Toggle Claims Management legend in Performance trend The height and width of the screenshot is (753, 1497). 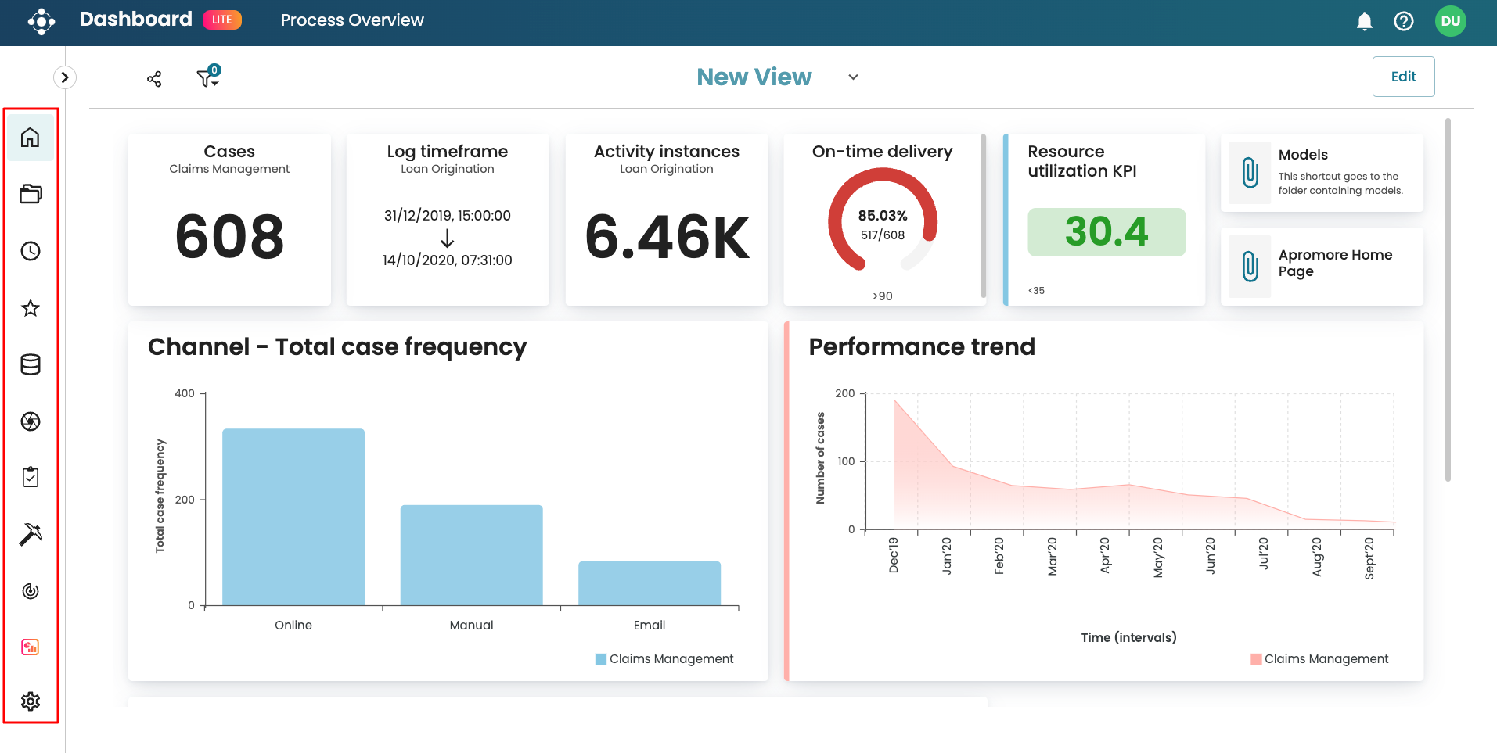(1319, 659)
